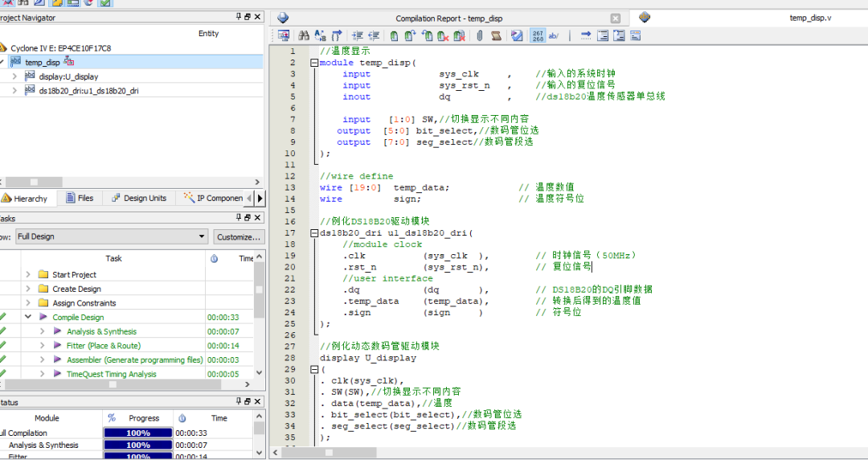Switch to the Files tab
This screenshot has width=868, height=460.
(x=80, y=198)
